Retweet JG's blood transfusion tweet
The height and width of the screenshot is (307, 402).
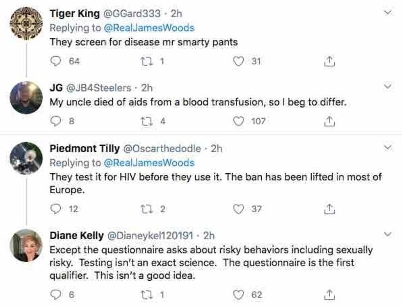146,121
